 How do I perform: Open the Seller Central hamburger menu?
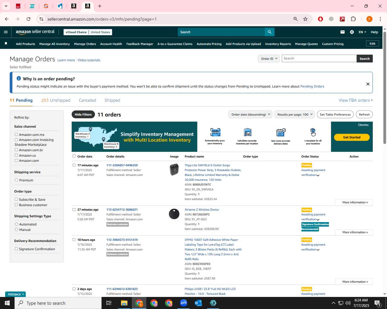coord(6,32)
